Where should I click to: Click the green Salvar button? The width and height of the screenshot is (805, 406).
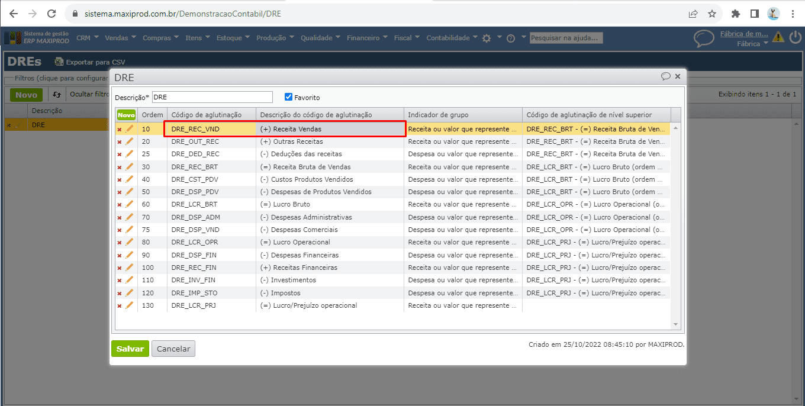pyautogui.click(x=130, y=349)
